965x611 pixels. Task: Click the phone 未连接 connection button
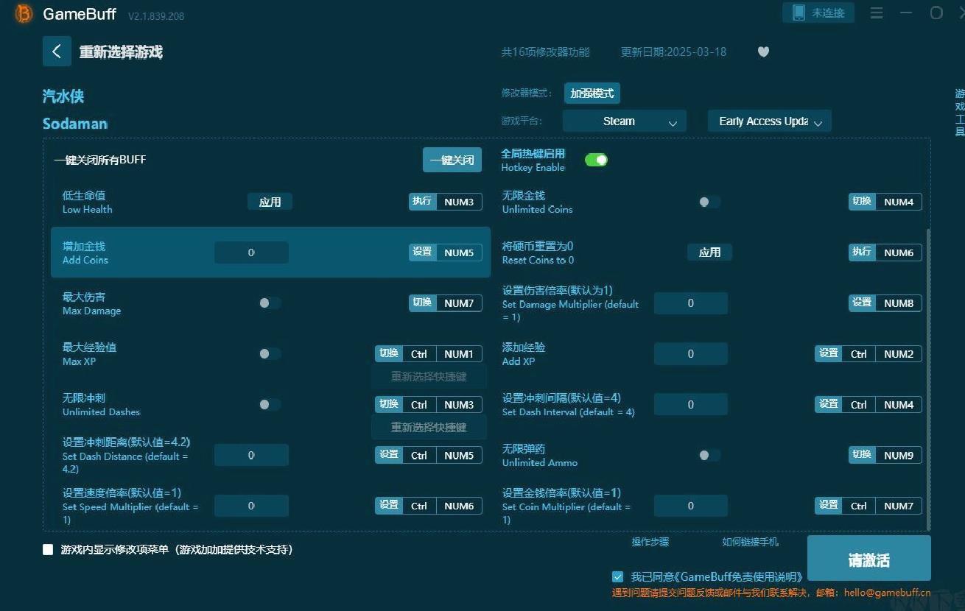[x=818, y=13]
